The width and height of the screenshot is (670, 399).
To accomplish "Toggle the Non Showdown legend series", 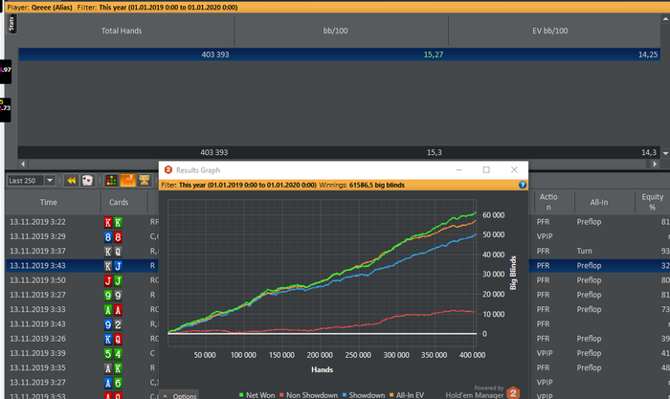I will [308, 395].
